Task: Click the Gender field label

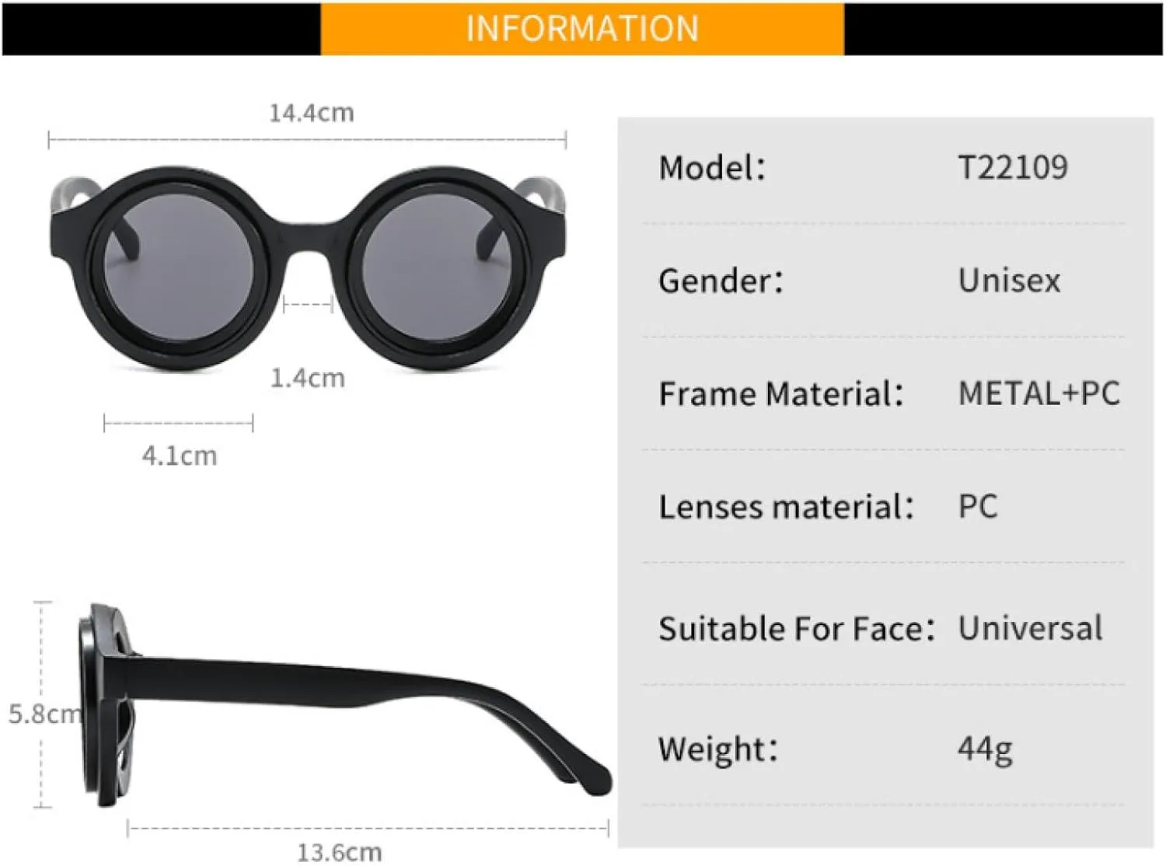Action: tap(721, 281)
